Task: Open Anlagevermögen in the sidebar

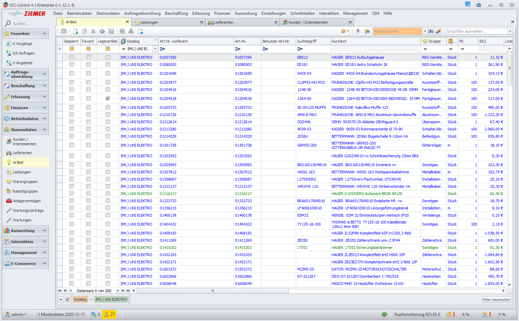Action: [x=26, y=201]
